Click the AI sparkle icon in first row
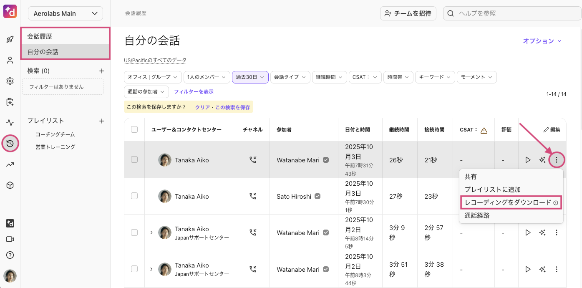582x288 pixels. tap(542, 160)
